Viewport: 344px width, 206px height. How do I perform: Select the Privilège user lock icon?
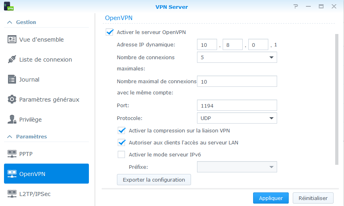coord(12,120)
